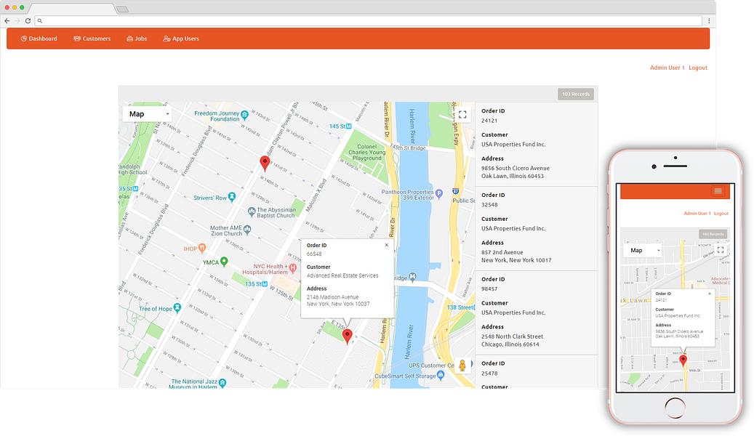Click the CubeSmart Self Storage marker icon
This screenshot has width=754, height=436.
441,375
